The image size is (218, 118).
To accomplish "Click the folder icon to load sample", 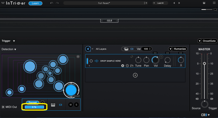I will [x=132, y=66].
